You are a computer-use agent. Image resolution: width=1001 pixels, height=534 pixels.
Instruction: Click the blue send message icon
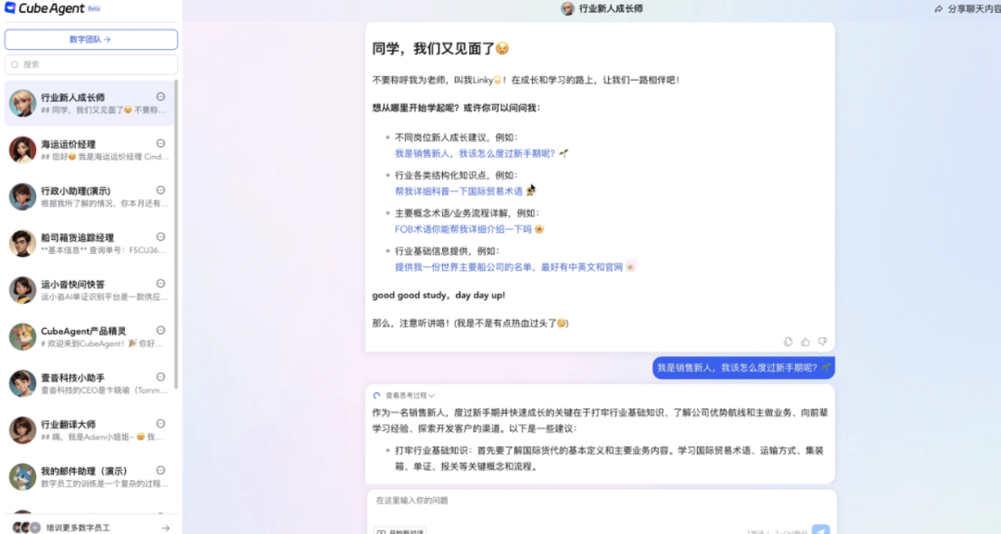pos(820,530)
